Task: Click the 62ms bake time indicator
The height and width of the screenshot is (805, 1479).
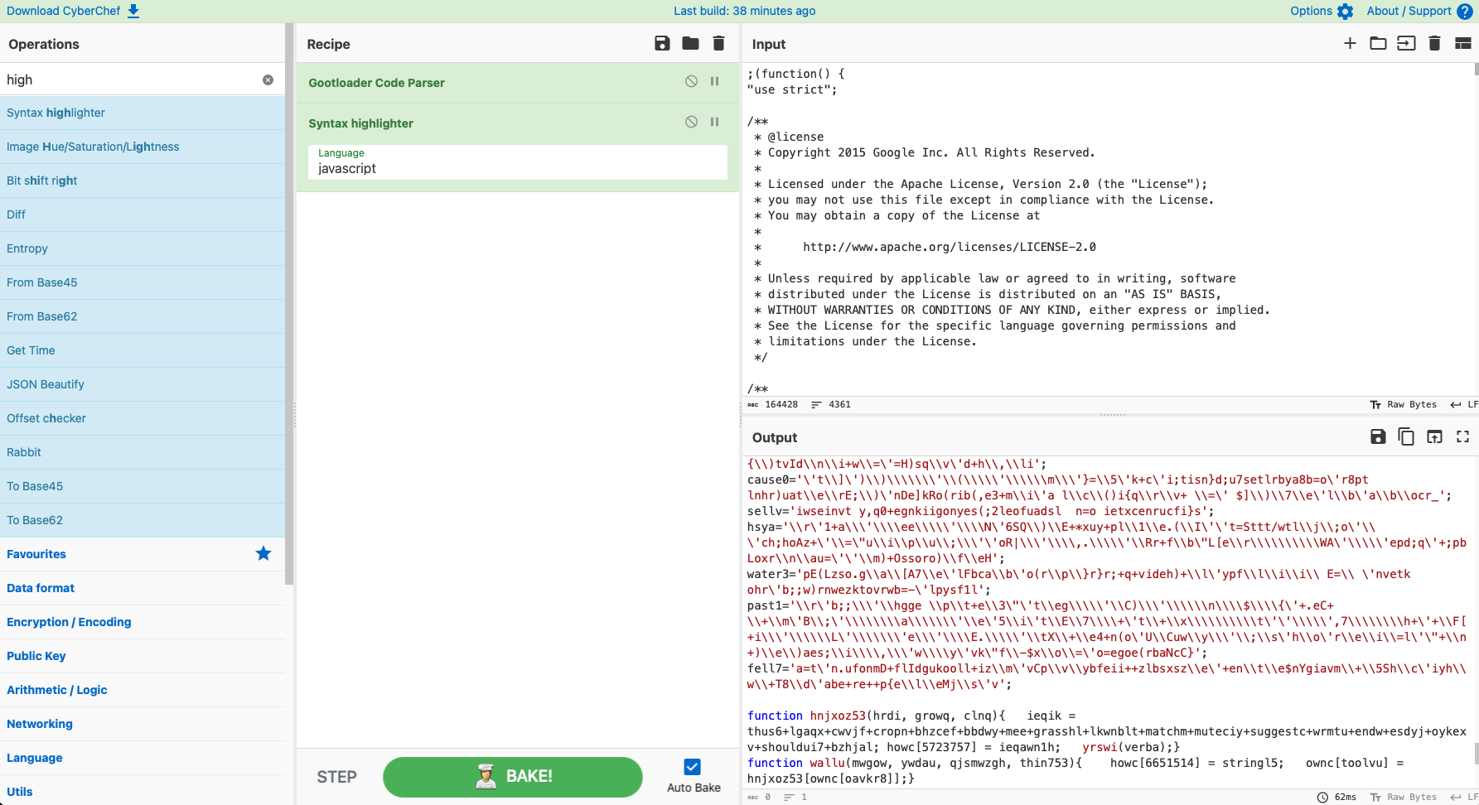Action: pos(1336,798)
